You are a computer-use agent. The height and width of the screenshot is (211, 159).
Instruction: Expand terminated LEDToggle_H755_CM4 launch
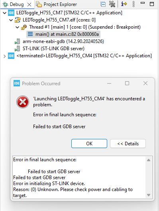[x=4, y=56]
